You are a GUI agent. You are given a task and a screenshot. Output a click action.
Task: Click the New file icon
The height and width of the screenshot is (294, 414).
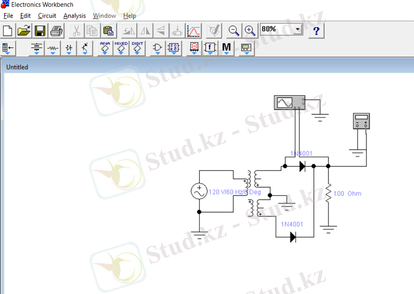coord(7,31)
